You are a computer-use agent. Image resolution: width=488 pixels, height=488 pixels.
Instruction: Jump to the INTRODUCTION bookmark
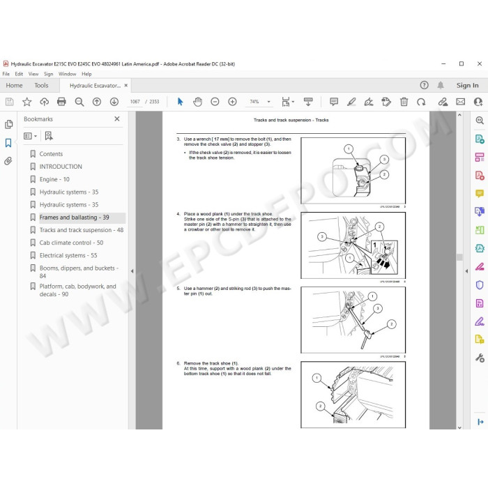(x=61, y=167)
